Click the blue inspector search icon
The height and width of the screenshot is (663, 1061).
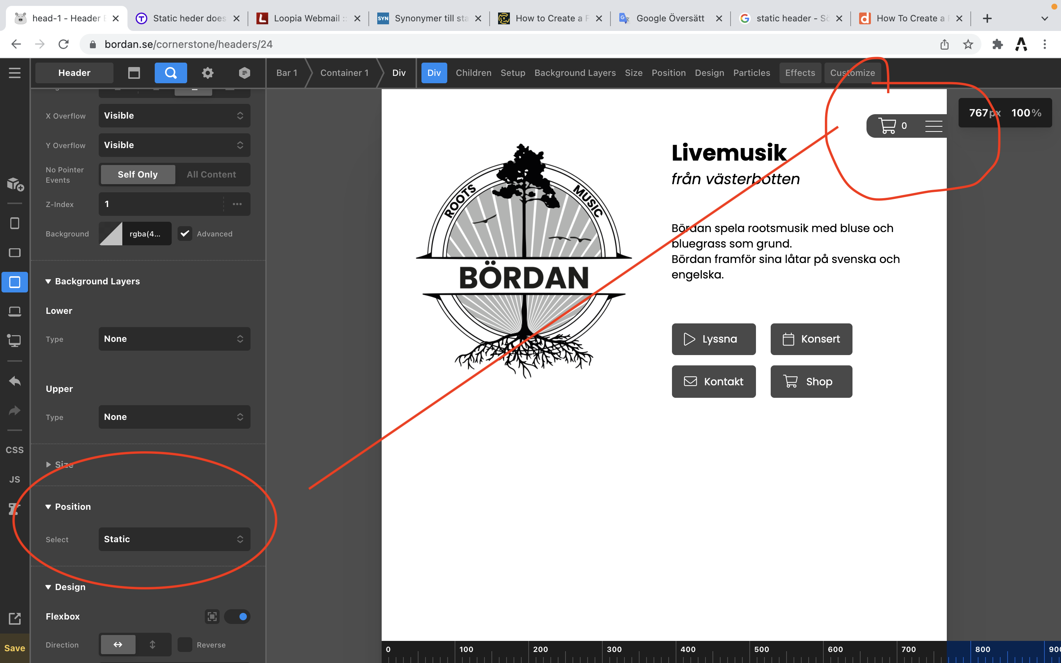tap(171, 73)
